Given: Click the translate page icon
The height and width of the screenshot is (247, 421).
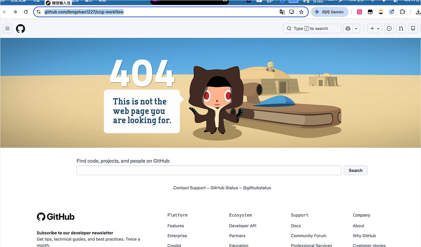Looking at the screenshot, I should (282, 12).
